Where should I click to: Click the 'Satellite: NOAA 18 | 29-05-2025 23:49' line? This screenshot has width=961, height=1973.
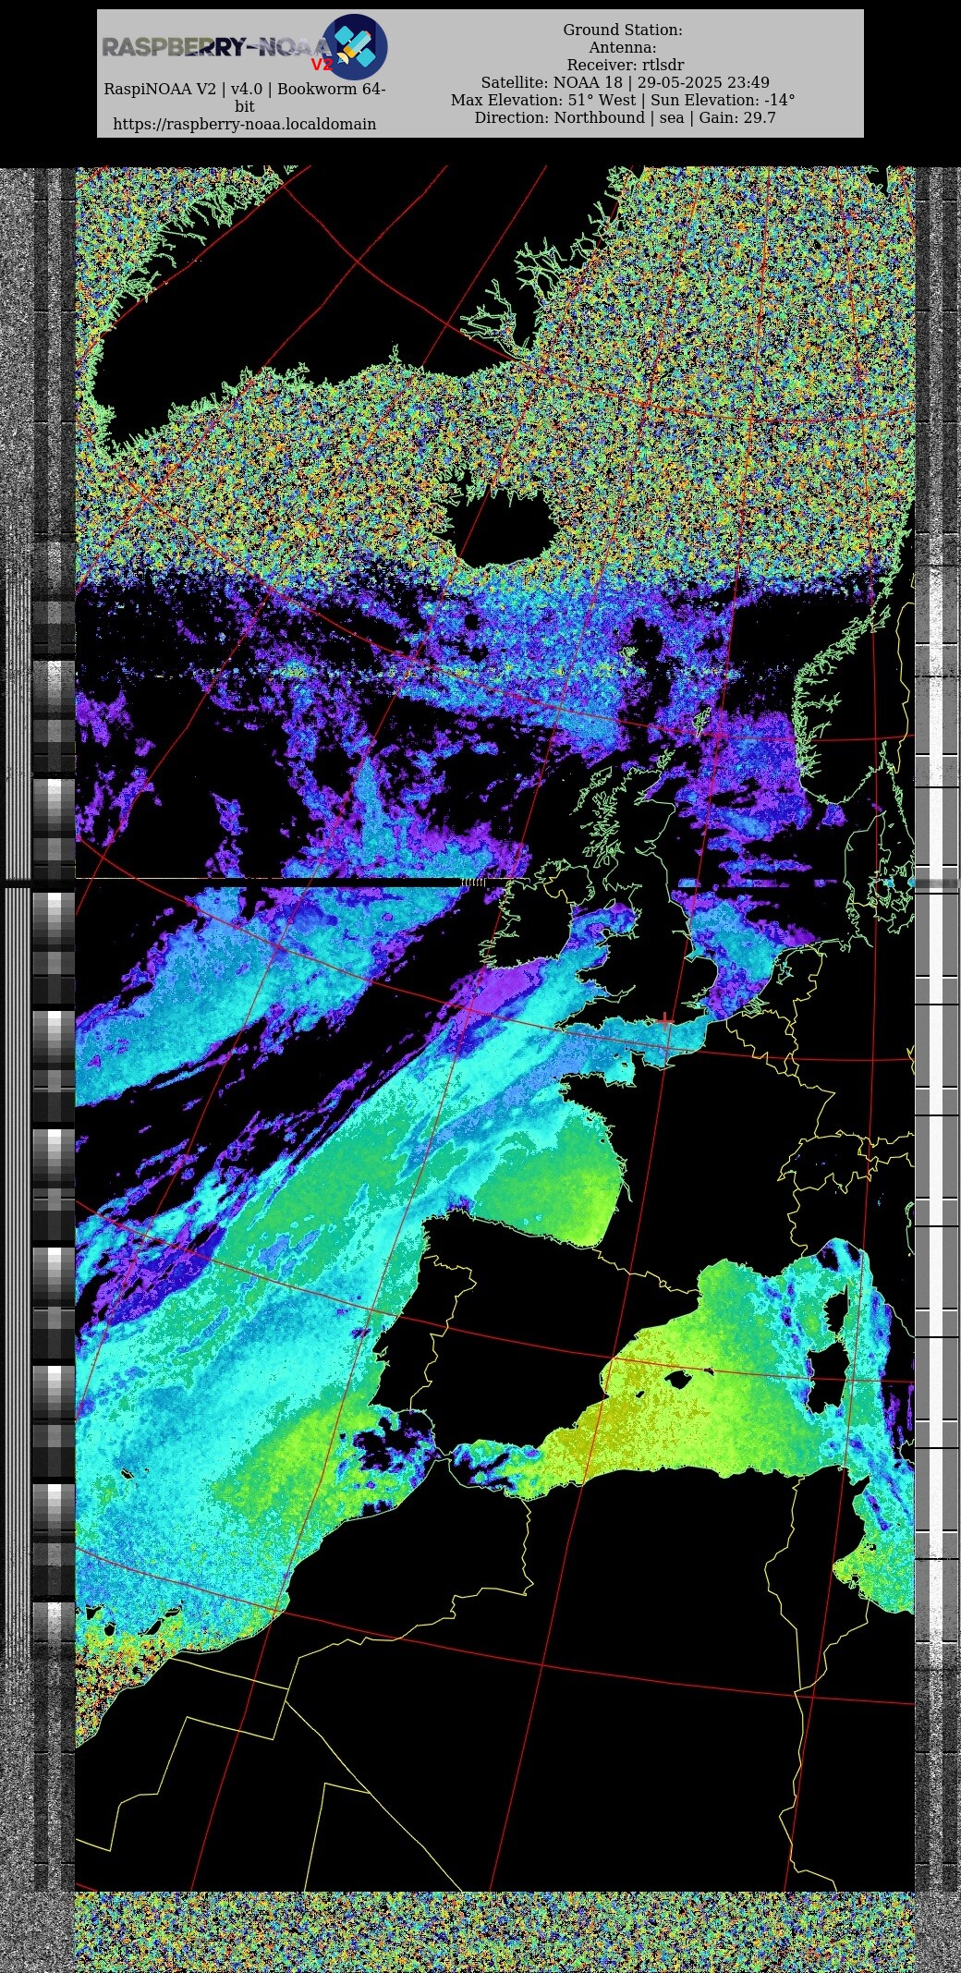pos(625,83)
